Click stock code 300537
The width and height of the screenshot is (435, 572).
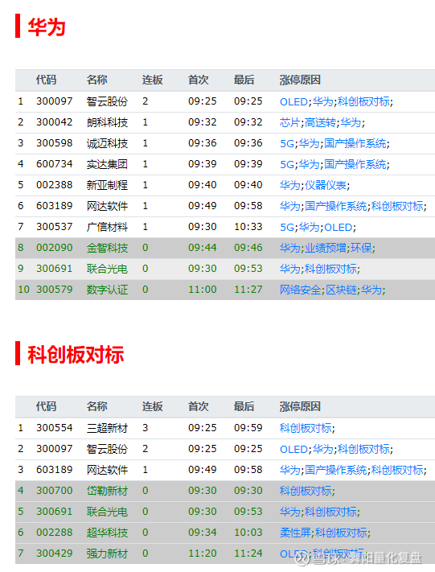pos(55,227)
